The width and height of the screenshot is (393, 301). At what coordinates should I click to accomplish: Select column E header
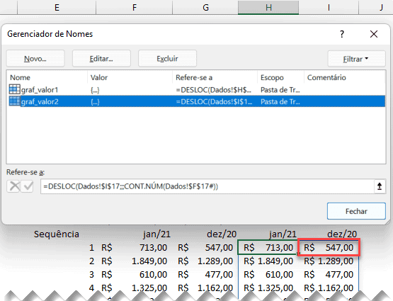pyautogui.click(x=57, y=7)
